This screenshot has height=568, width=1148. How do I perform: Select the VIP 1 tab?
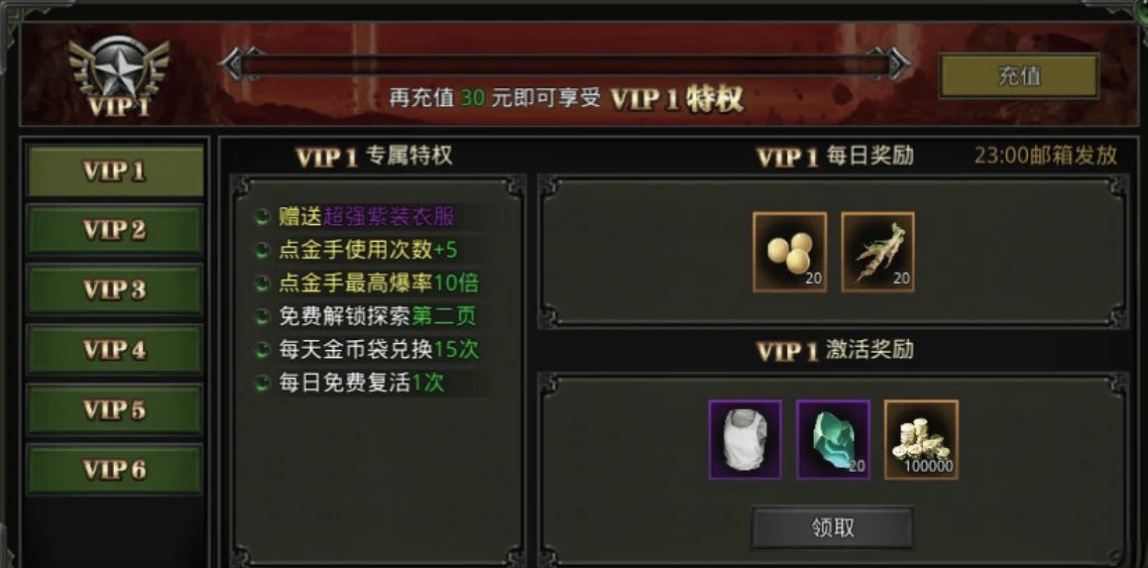coord(114,170)
